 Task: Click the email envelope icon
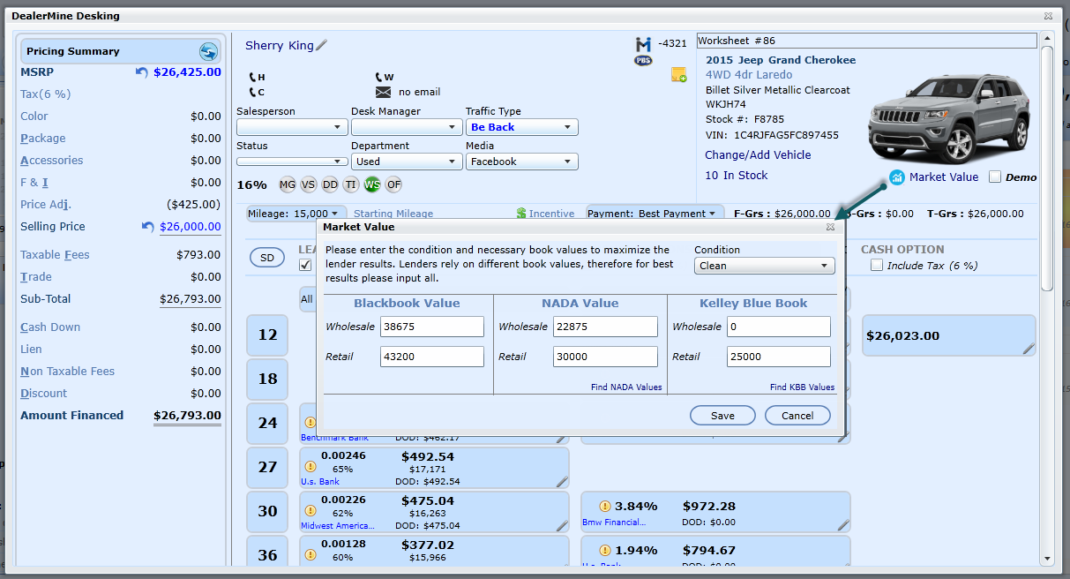(x=383, y=92)
